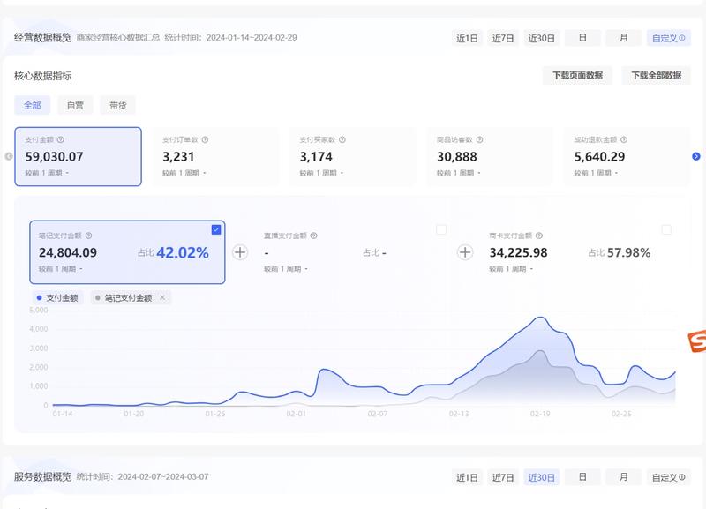This screenshot has height=509, width=706.
Task: Switch to the 自营 tab
Action: tap(75, 105)
